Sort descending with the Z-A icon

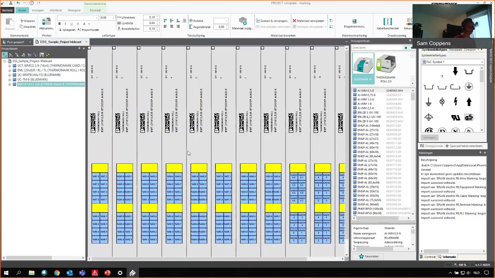pyautogui.click(x=331, y=27)
